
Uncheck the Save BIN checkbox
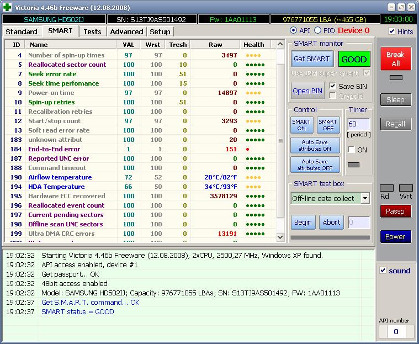pyautogui.click(x=333, y=86)
